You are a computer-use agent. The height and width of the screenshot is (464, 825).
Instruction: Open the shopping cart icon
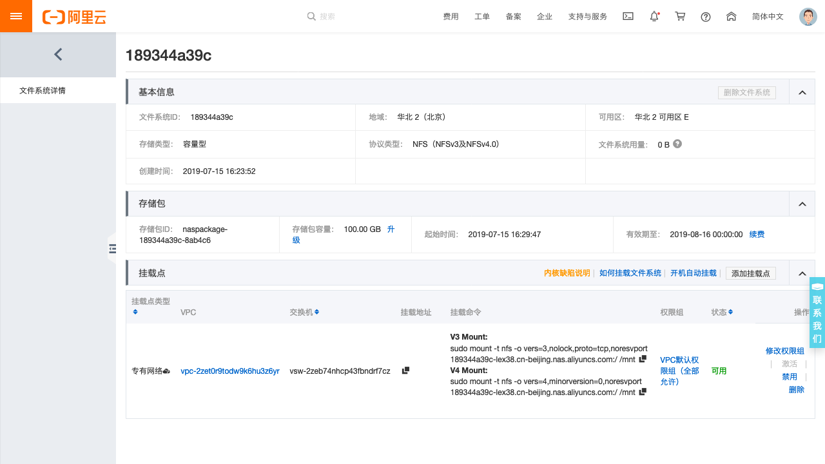click(680, 16)
